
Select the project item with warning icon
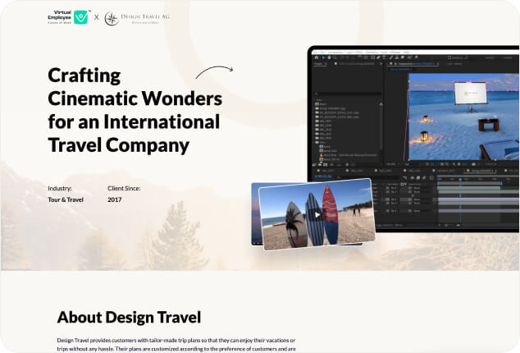(349, 155)
